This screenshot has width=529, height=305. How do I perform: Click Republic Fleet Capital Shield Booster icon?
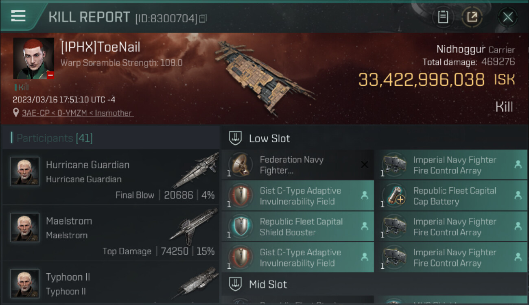click(240, 227)
